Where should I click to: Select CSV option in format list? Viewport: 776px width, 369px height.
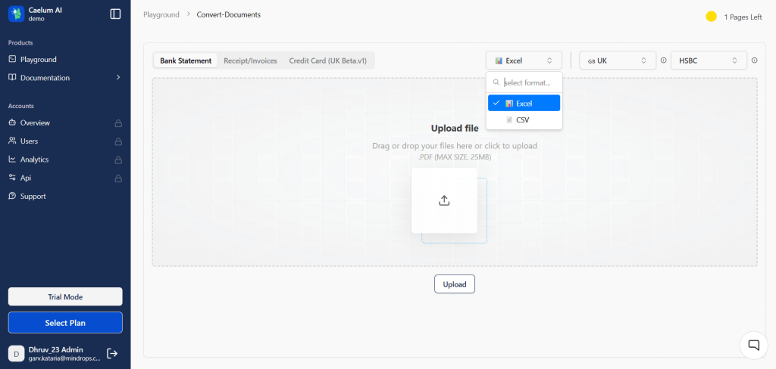coord(524,119)
